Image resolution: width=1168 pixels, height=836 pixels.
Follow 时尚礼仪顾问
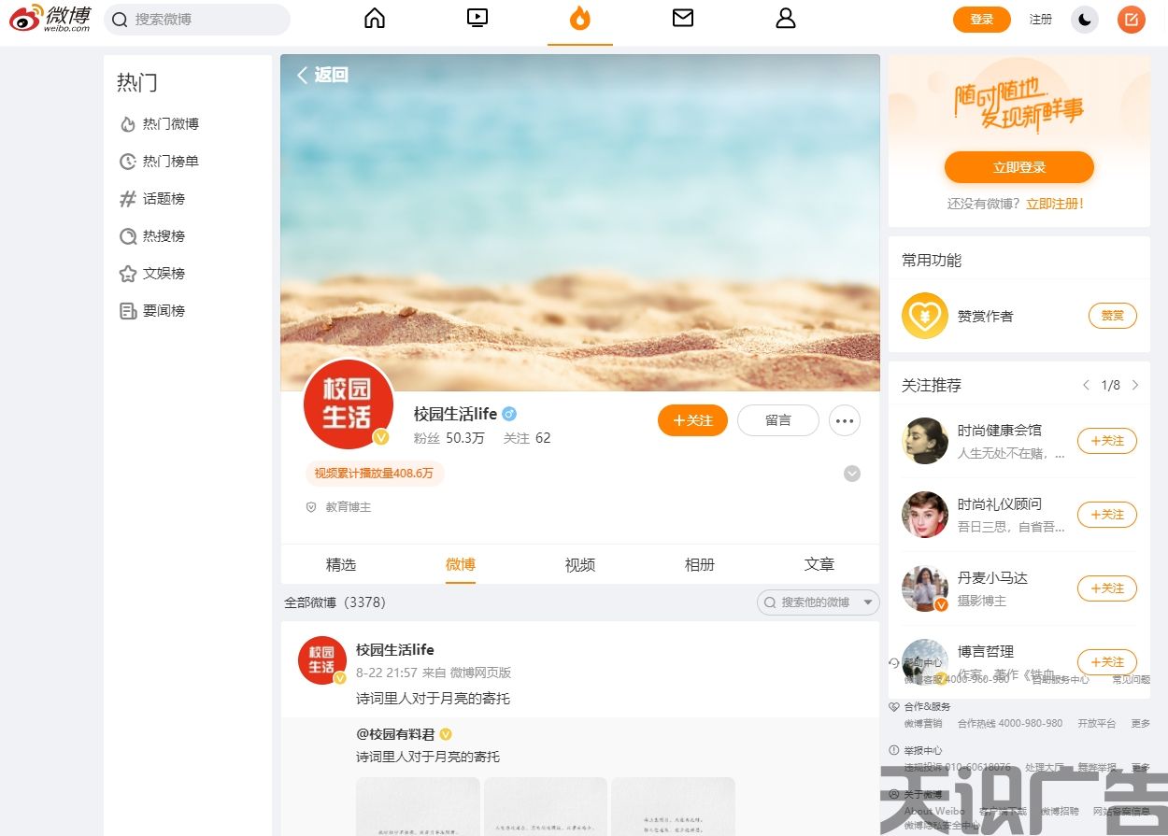[x=1107, y=515]
